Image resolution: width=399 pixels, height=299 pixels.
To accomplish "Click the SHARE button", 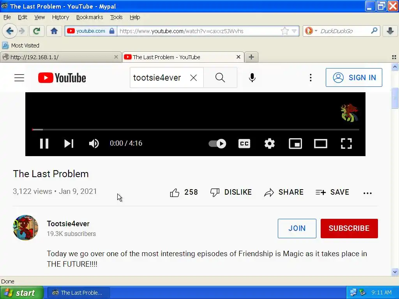I will (284, 192).
